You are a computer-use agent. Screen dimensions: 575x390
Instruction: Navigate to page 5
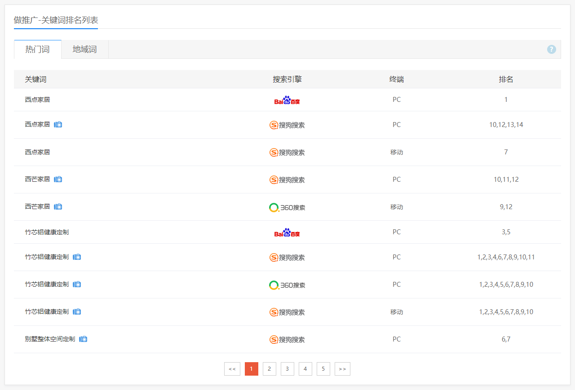pyautogui.click(x=323, y=369)
